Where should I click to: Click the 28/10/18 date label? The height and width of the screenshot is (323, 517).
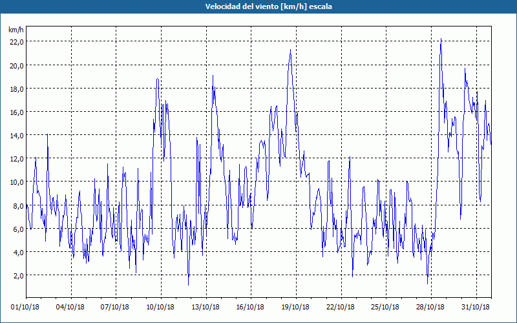tap(430, 307)
